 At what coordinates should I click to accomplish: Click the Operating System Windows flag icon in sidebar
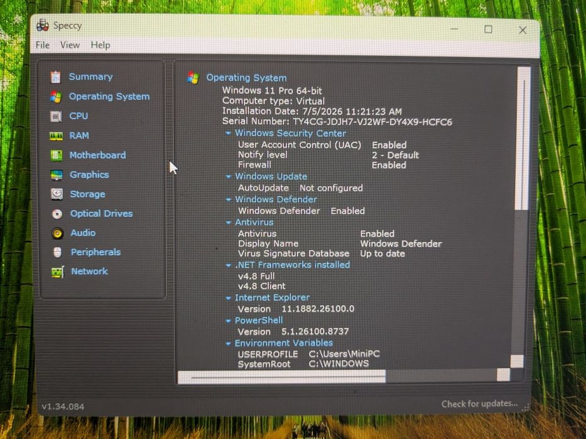point(56,97)
